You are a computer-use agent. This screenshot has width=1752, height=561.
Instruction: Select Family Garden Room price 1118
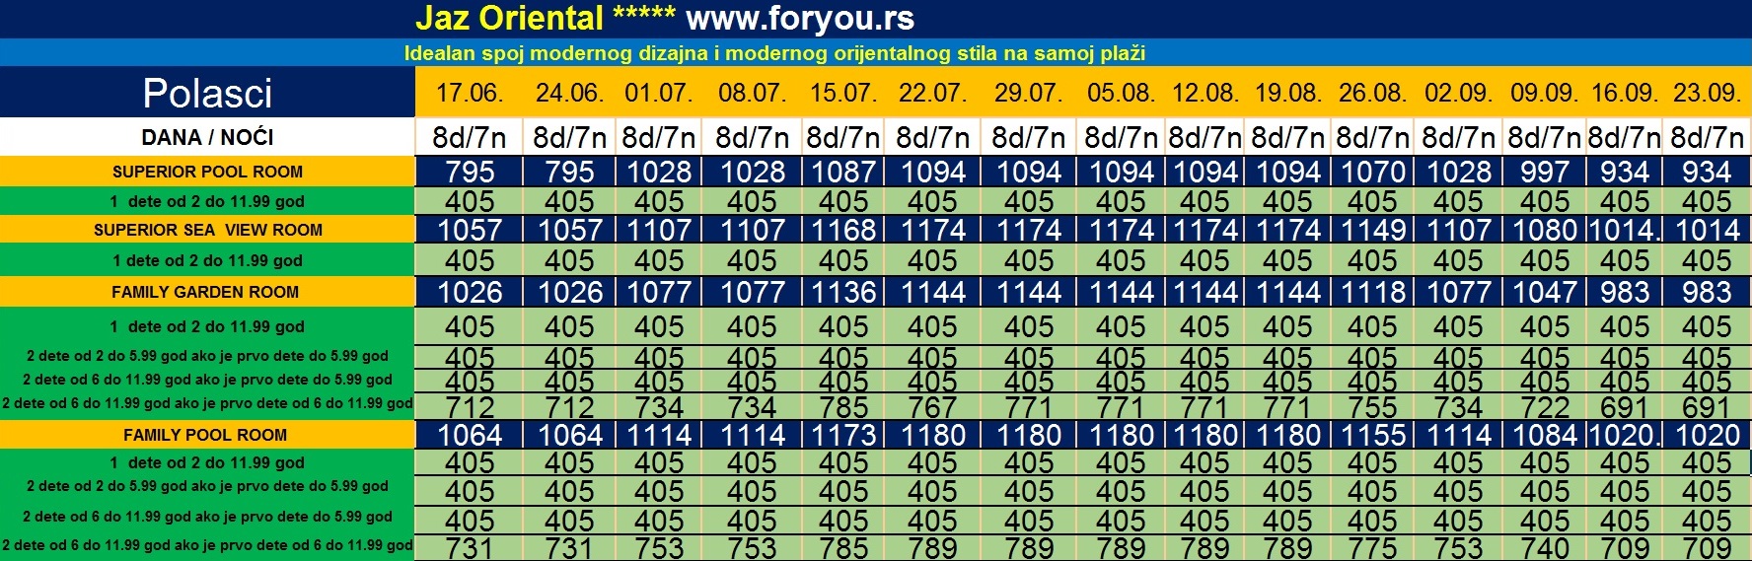[x=1371, y=292]
